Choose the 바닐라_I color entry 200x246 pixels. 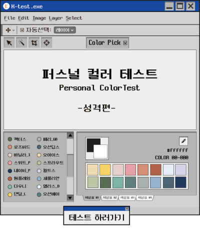(x=19, y=155)
